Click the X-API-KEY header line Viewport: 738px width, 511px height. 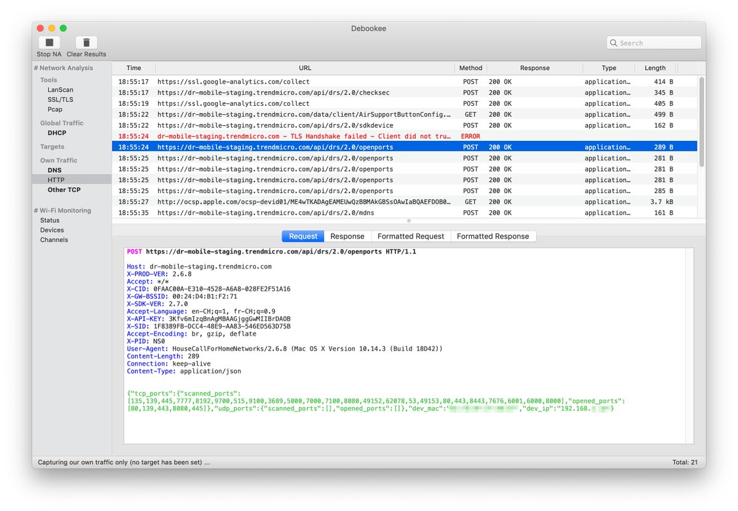pos(208,319)
